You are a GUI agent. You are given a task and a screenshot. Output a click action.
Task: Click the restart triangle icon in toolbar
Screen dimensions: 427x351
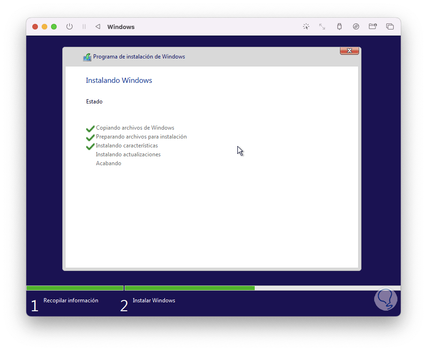[x=98, y=26]
